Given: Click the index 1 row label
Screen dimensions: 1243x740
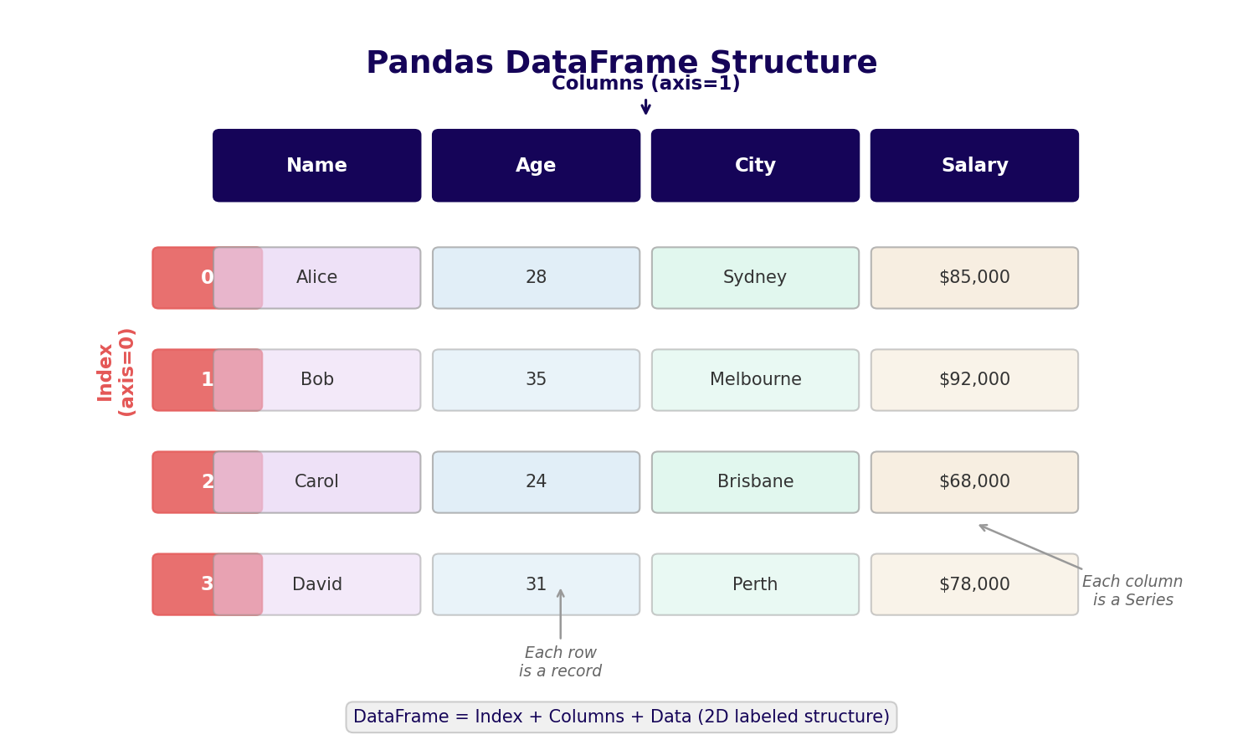Looking at the screenshot, I should pos(184,380).
